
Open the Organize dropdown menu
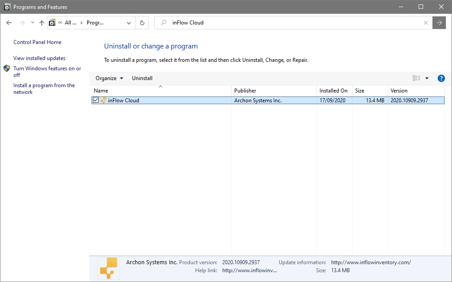click(x=109, y=78)
